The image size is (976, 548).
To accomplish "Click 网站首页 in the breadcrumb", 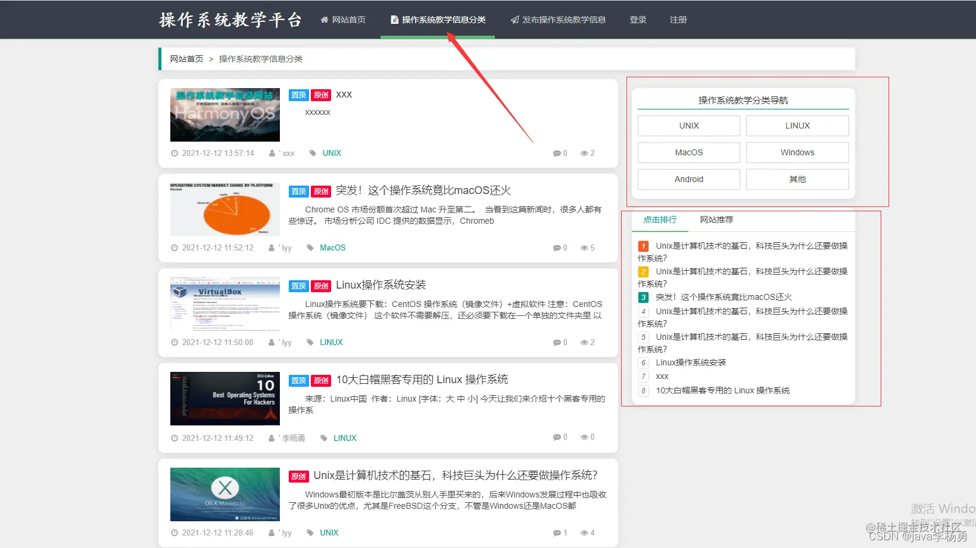I will point(186,59).
